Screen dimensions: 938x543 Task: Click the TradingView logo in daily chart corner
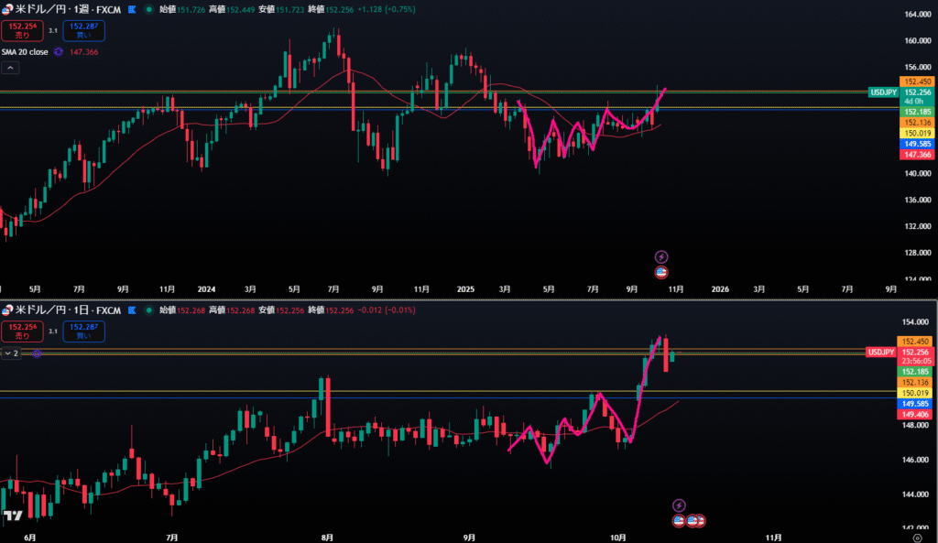coord(12,516)
